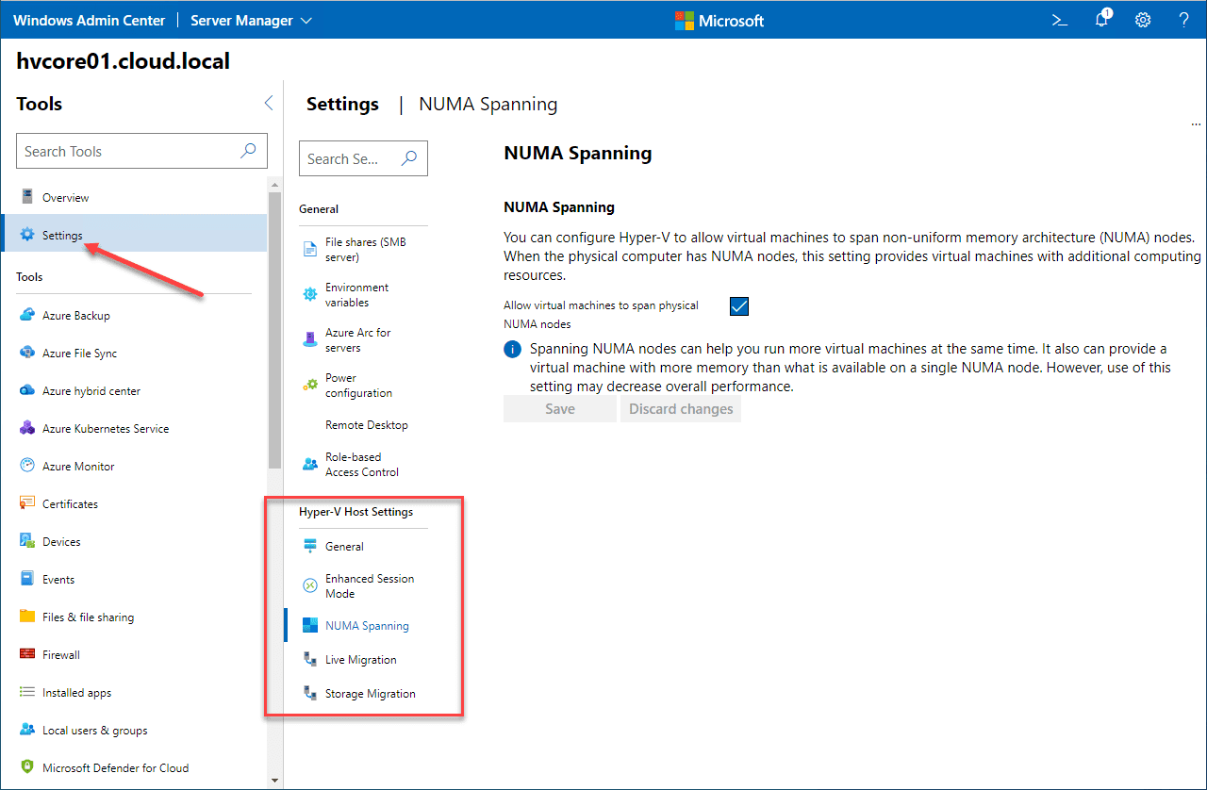Click the tools list scrollbar thumb
Image resolution: width=1207 pixels, height=790 pixels.
click(x=274, y=330)
